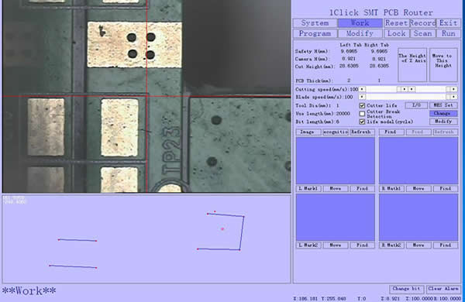
Task: Click right arrow of Blade speed scrollbar
Action: tap(453, 97)
